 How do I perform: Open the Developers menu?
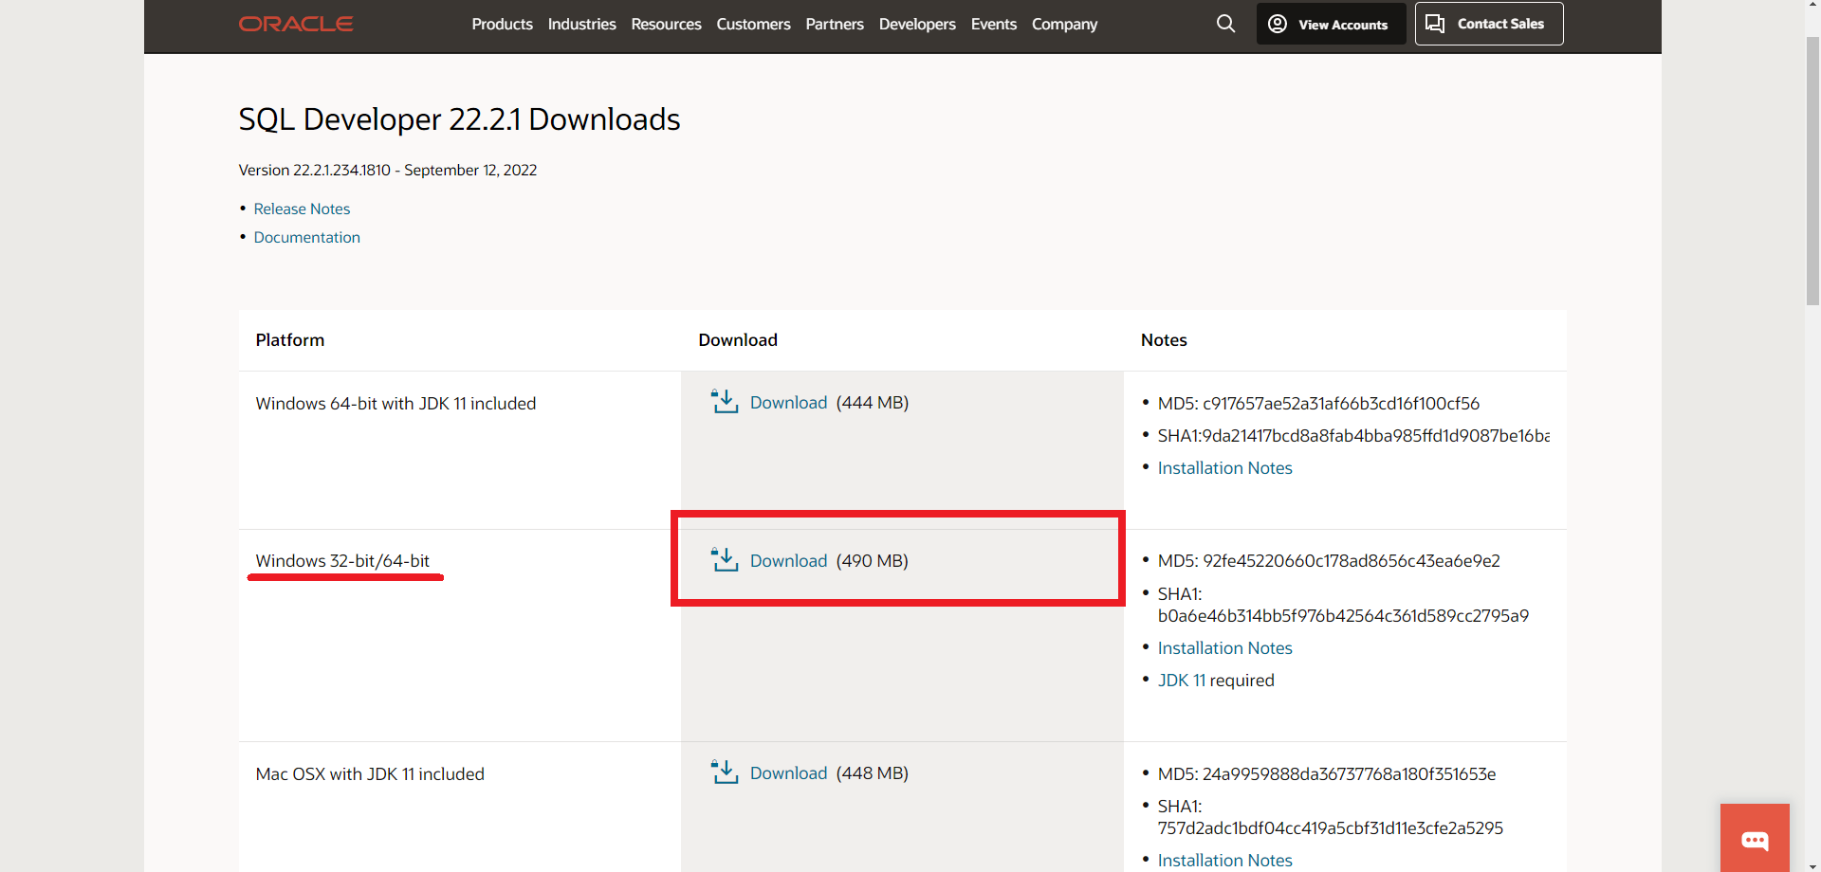click(x=917, y=24)
